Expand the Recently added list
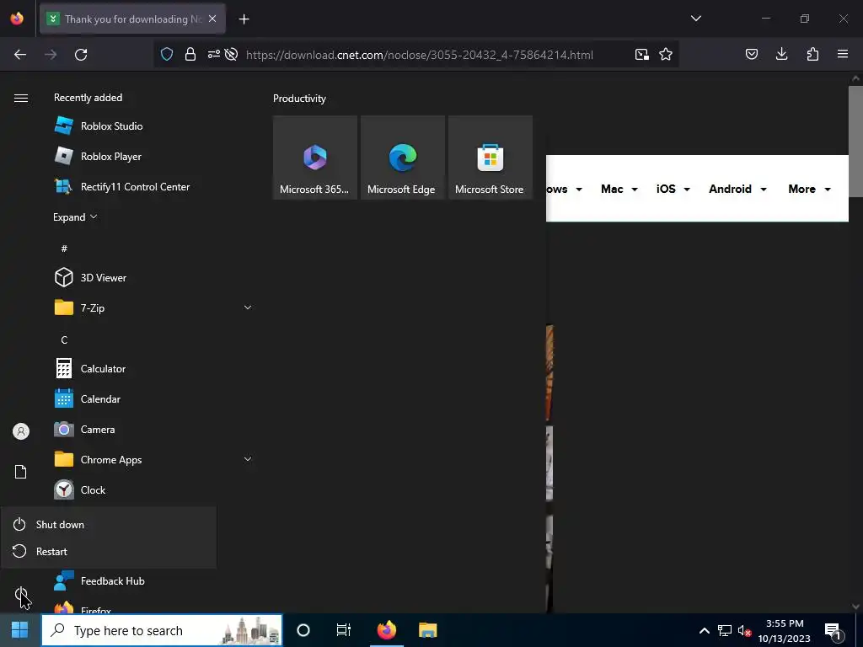863x647 pixels. (75, 217)
